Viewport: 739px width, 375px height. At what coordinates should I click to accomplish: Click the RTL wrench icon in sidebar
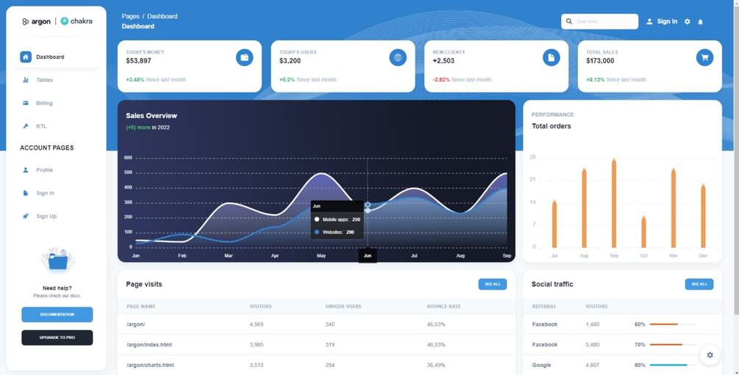[x=26, y=126]
